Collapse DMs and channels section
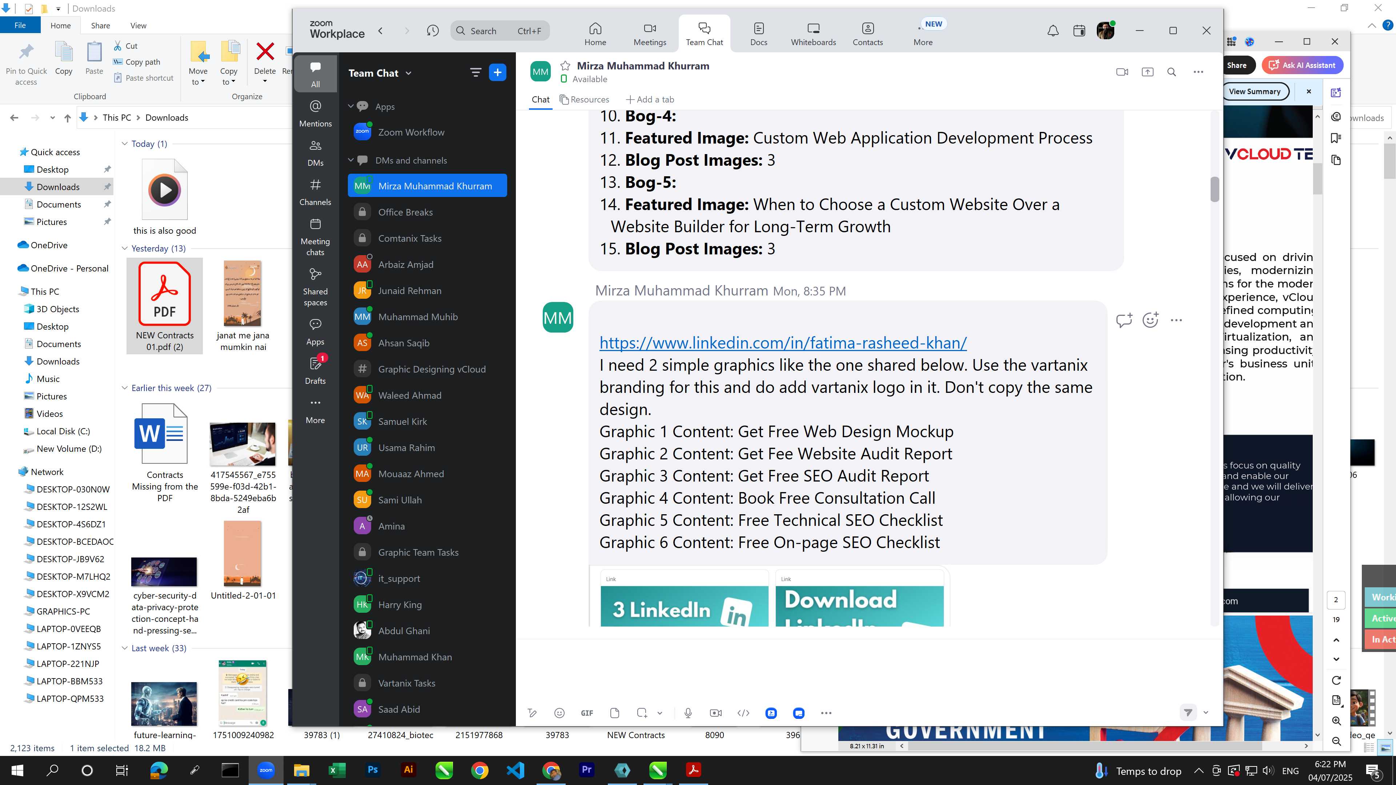 pos(350,160)
